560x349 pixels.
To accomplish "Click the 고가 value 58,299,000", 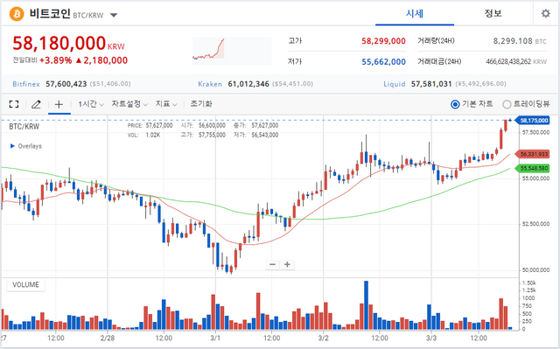I will [383, 41].
